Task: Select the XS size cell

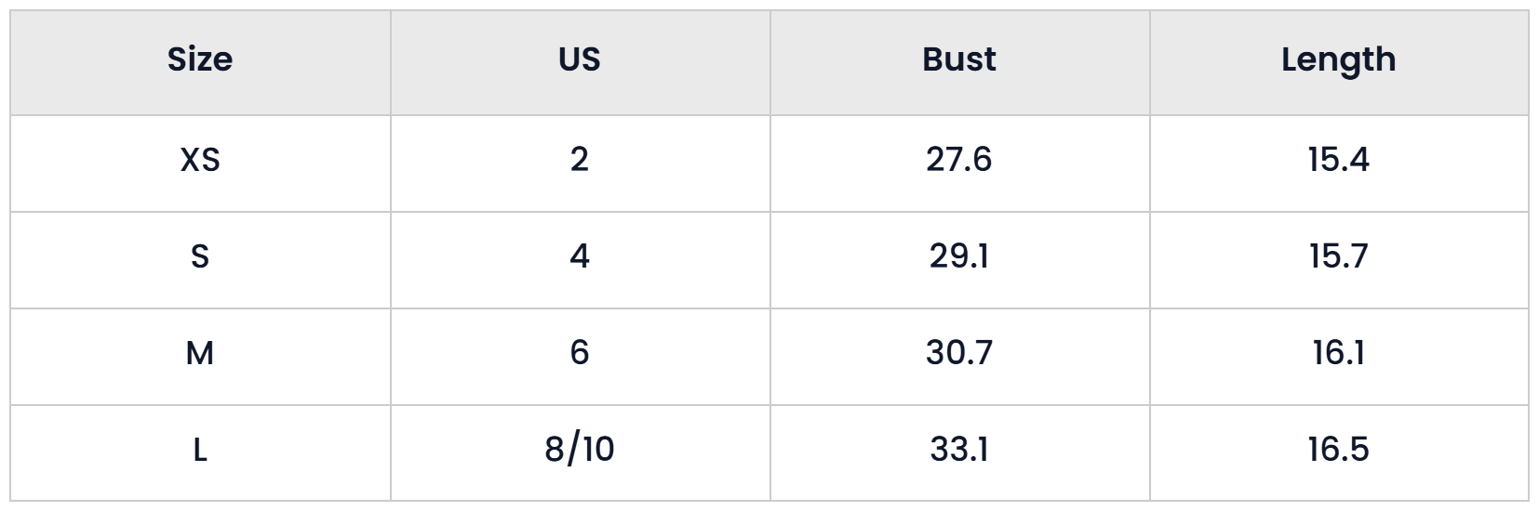Action: (200, 163)
